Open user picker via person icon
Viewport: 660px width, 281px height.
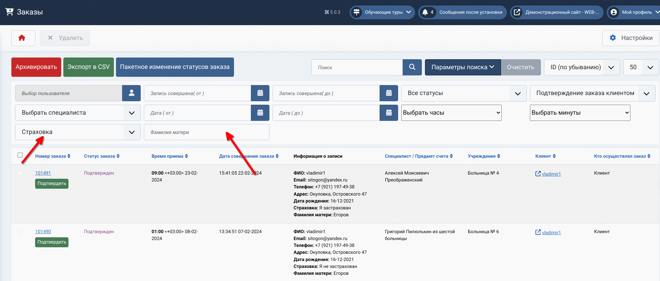tap(131, 93)
